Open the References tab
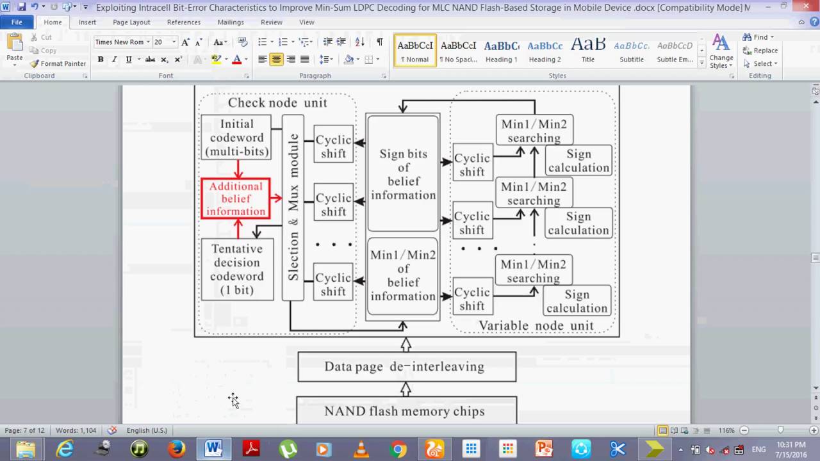This screenshot has width=820, height=461. click(x=184, y=22)
